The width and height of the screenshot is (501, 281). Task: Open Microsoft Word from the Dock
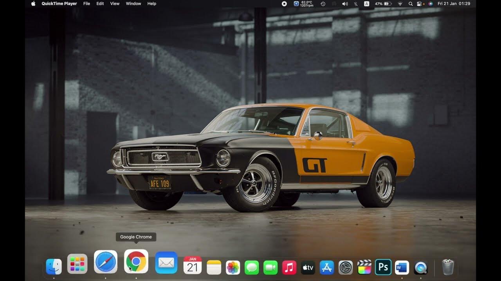click(x=402, y=267)
